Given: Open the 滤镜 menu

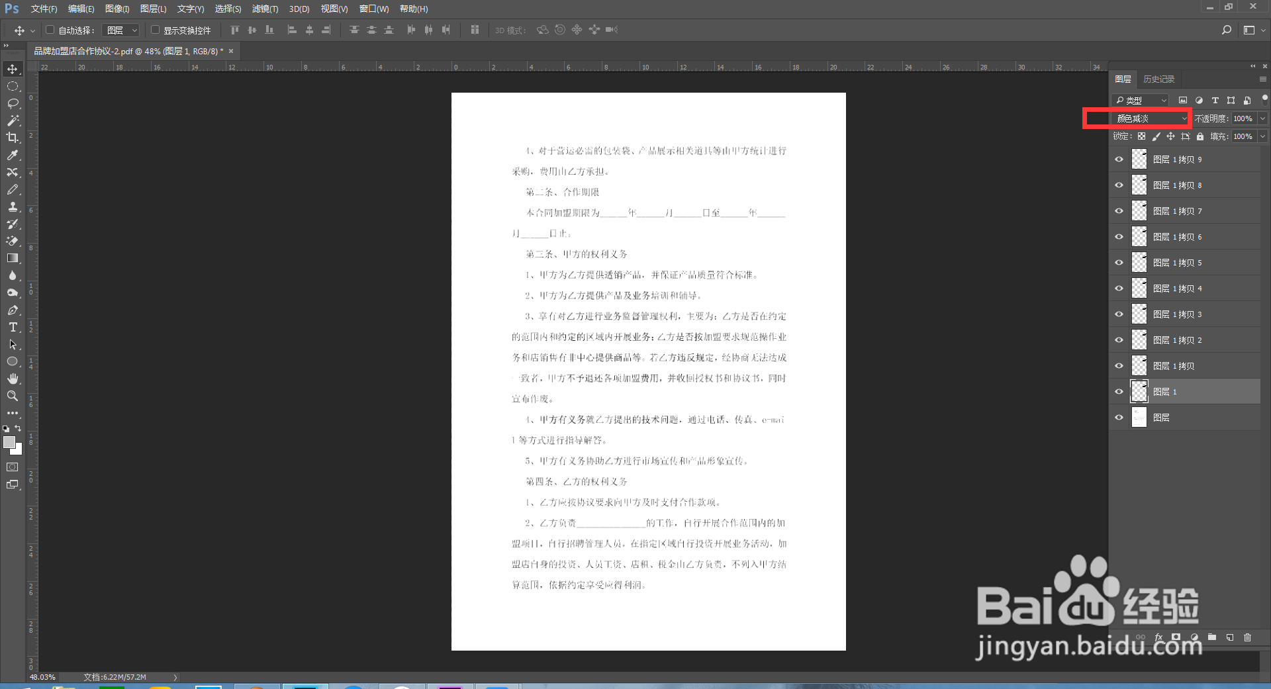Looking at the screenshot, I should pos(264,9).
